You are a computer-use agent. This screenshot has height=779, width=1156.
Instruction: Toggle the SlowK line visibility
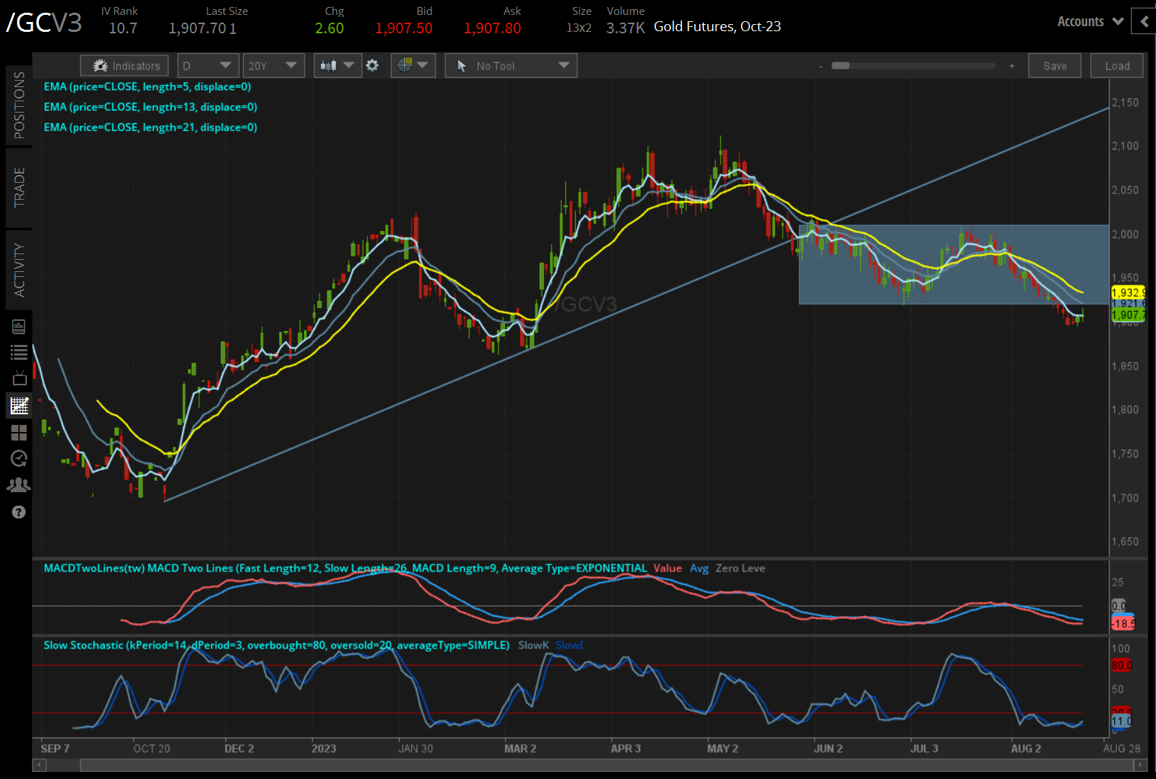click(x=533, y=645)
